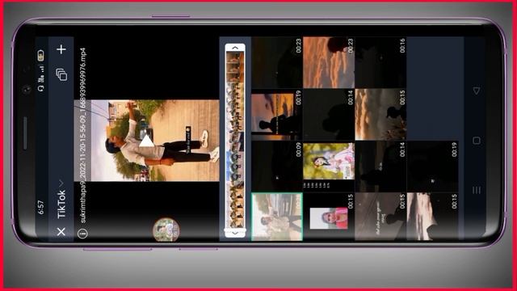Open the TikTok folder dropdown
Screen dimensions: 517x291
point(61,200)
